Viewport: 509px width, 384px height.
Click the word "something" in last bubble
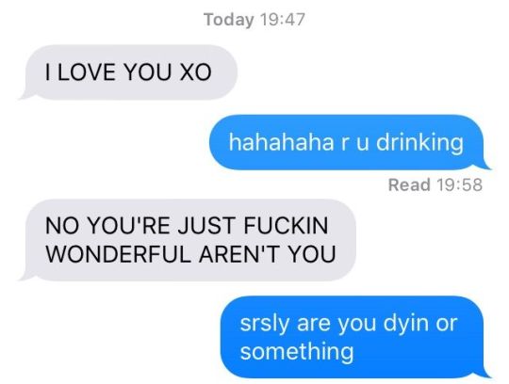(297, 352)
